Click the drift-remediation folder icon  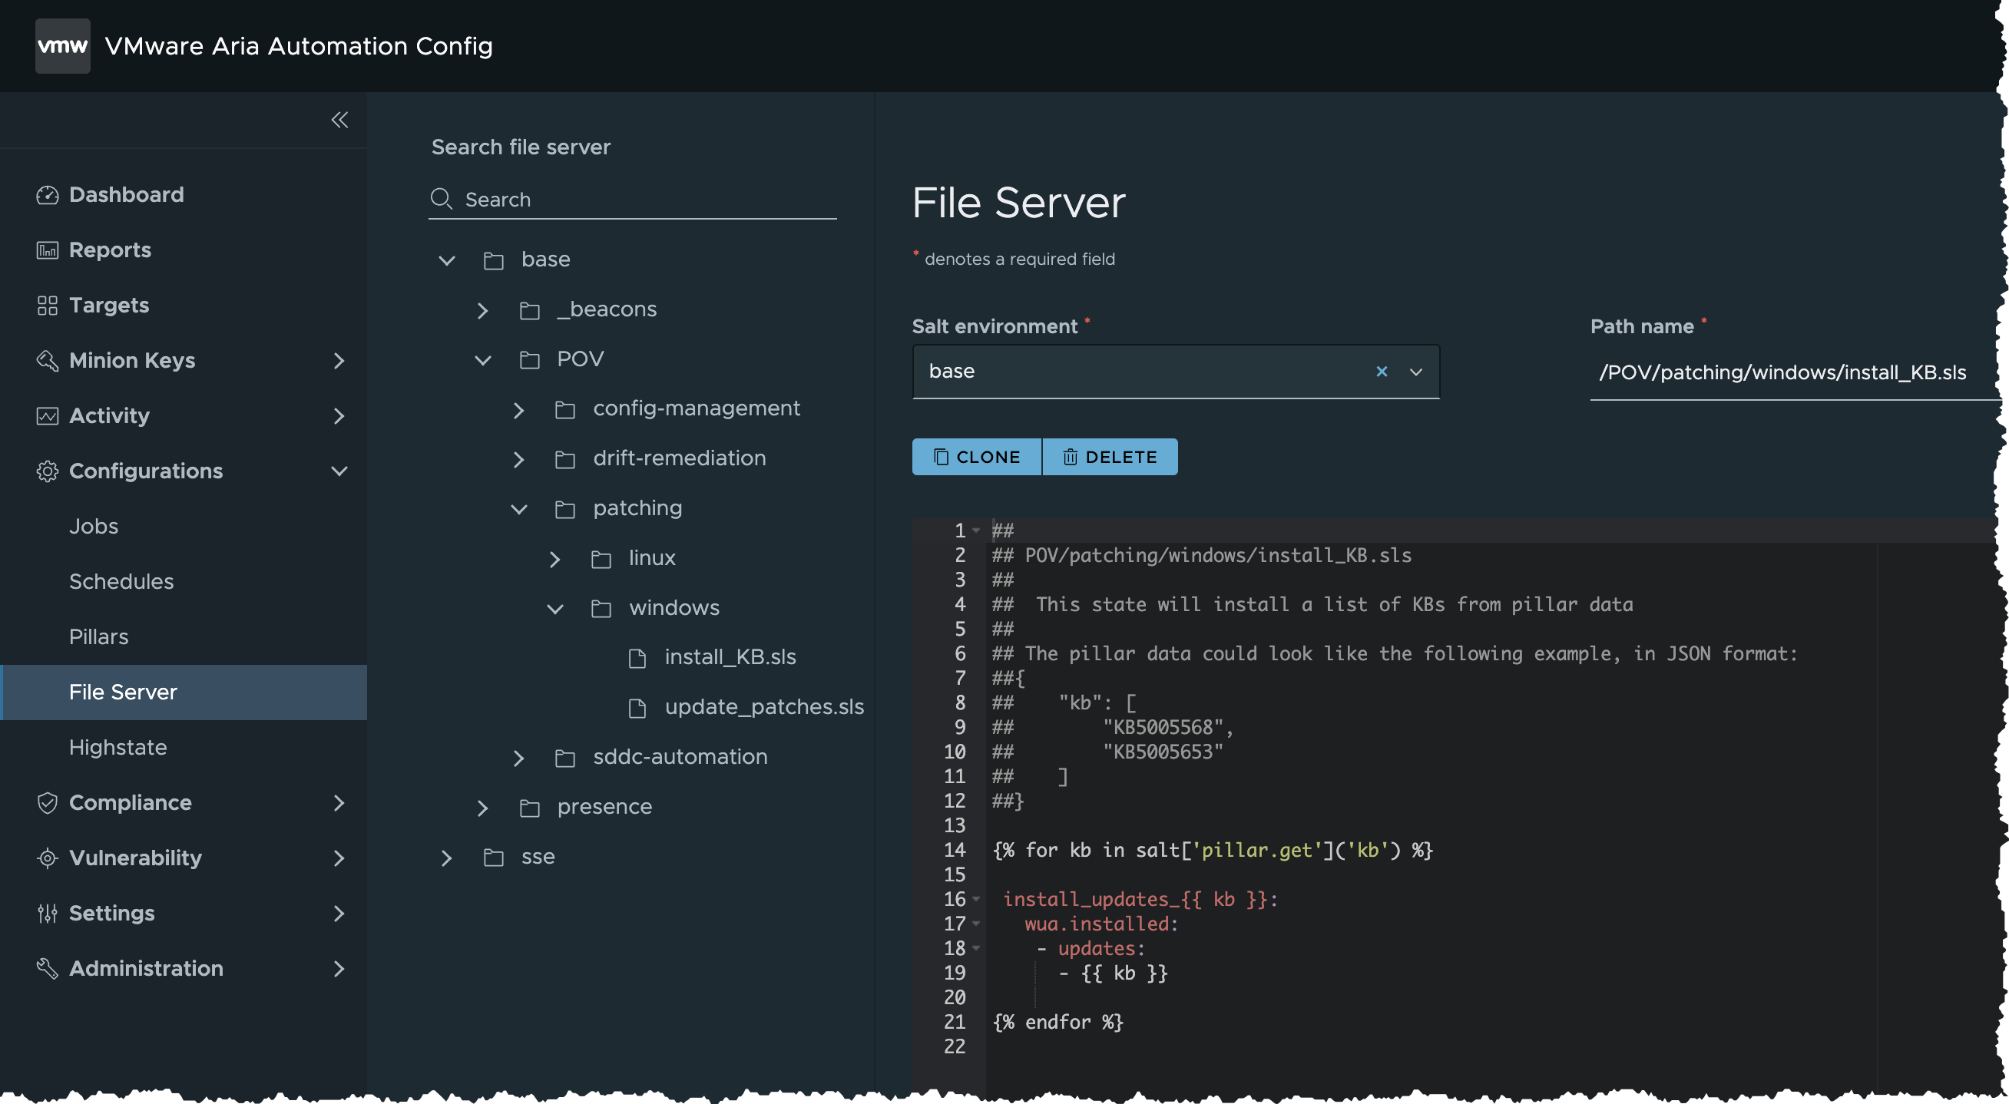point(565,459)
